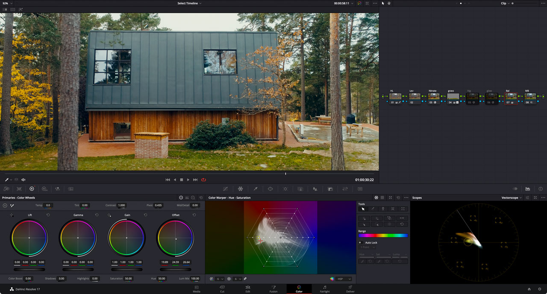Select the Qualifier eyedropper palette
Image resolution: width=547 pixels, height=294 pixels.
[255, 189]
